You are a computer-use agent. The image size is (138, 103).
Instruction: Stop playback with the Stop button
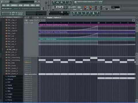click(62, 7)
